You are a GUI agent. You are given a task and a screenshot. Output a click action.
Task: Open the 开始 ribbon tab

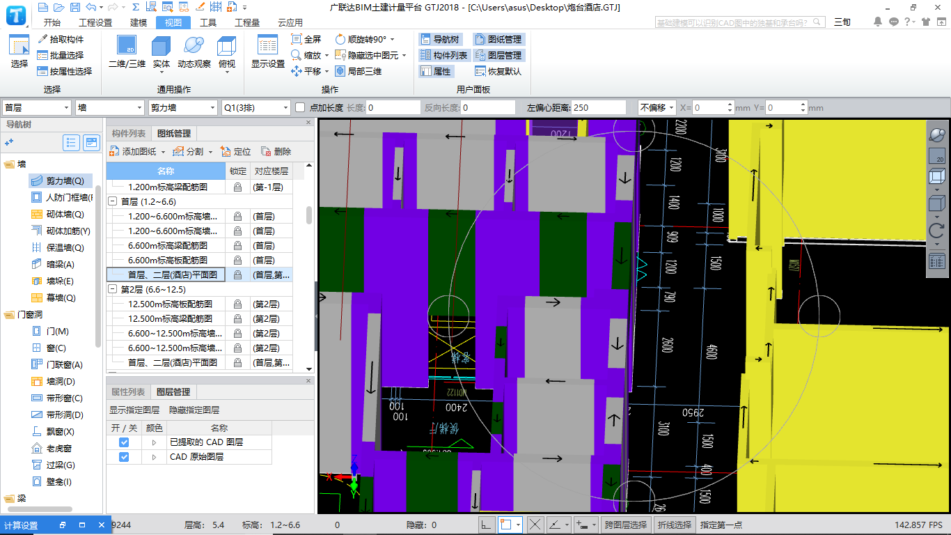click(x=52, y=22)
